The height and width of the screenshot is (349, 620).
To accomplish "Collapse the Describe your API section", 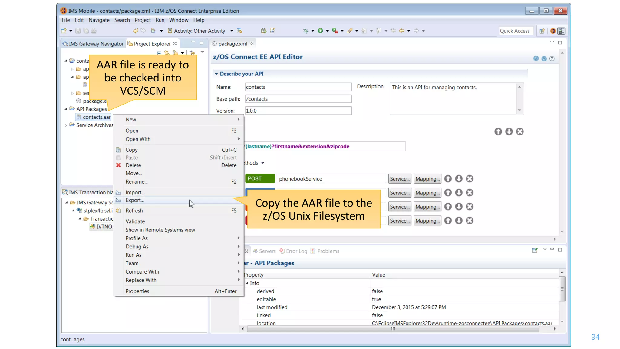I will pyautogui.click(x=216, y=74).
